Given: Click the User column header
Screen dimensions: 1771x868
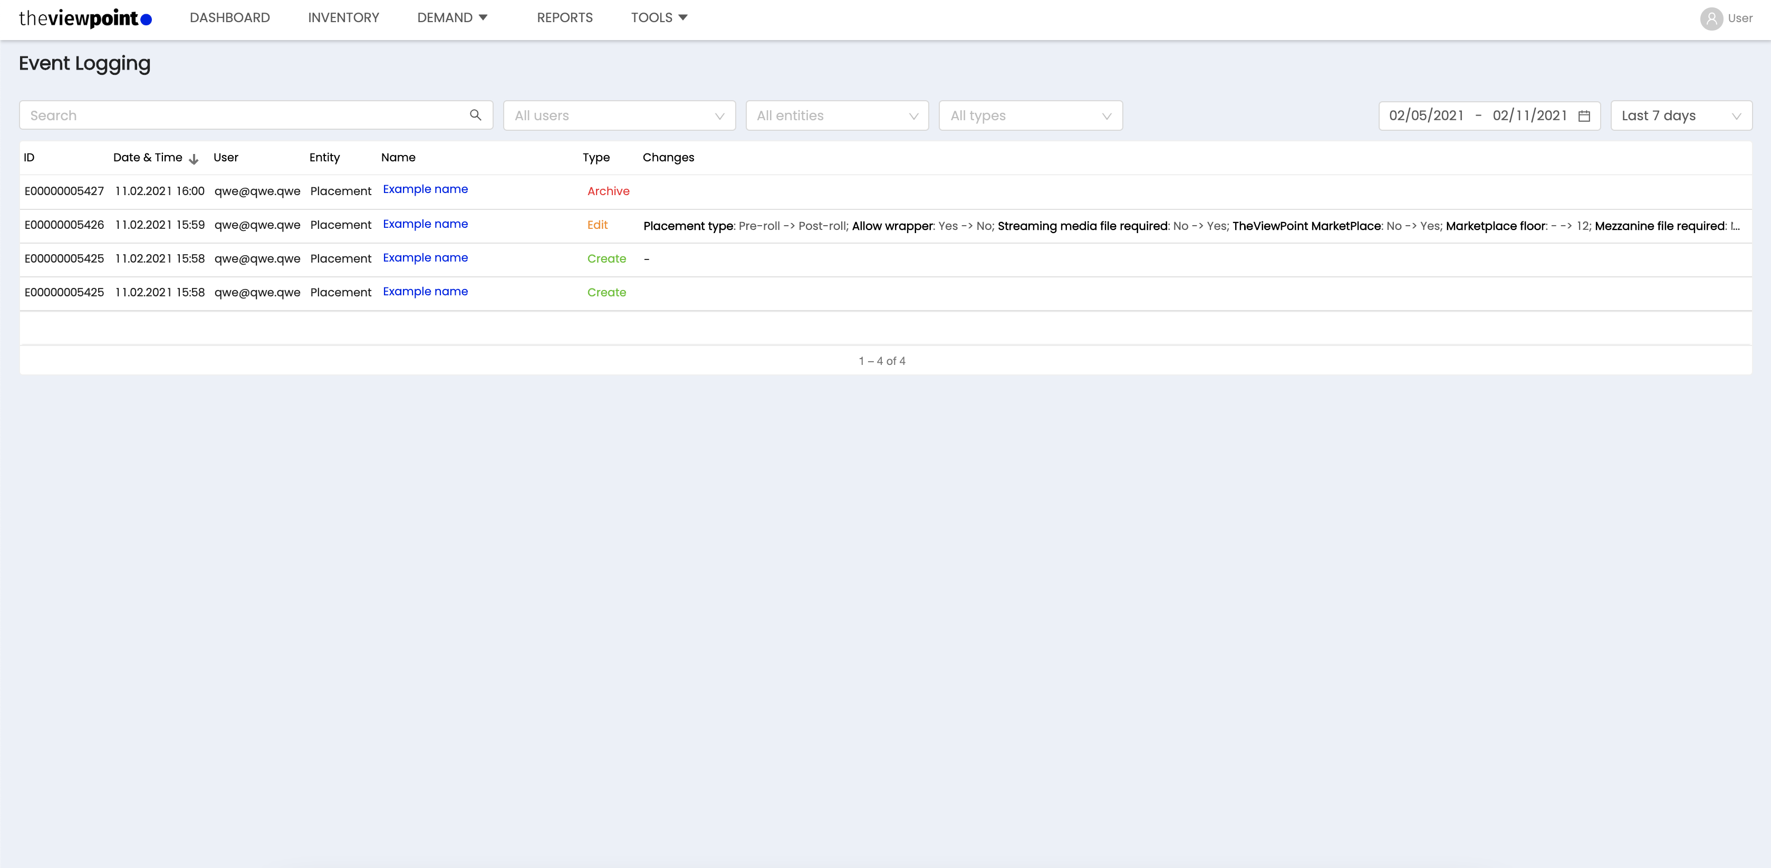Looking at the screenshot, I should [x=226, y=157].
